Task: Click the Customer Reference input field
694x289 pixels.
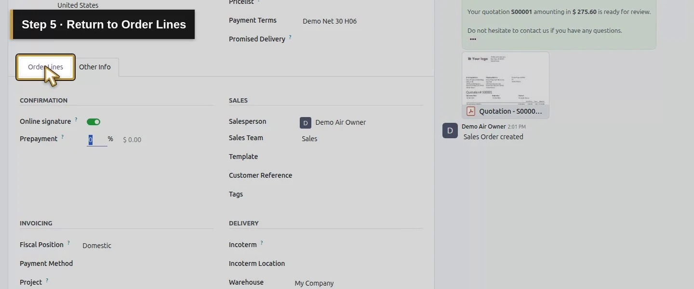Action: 361,176
